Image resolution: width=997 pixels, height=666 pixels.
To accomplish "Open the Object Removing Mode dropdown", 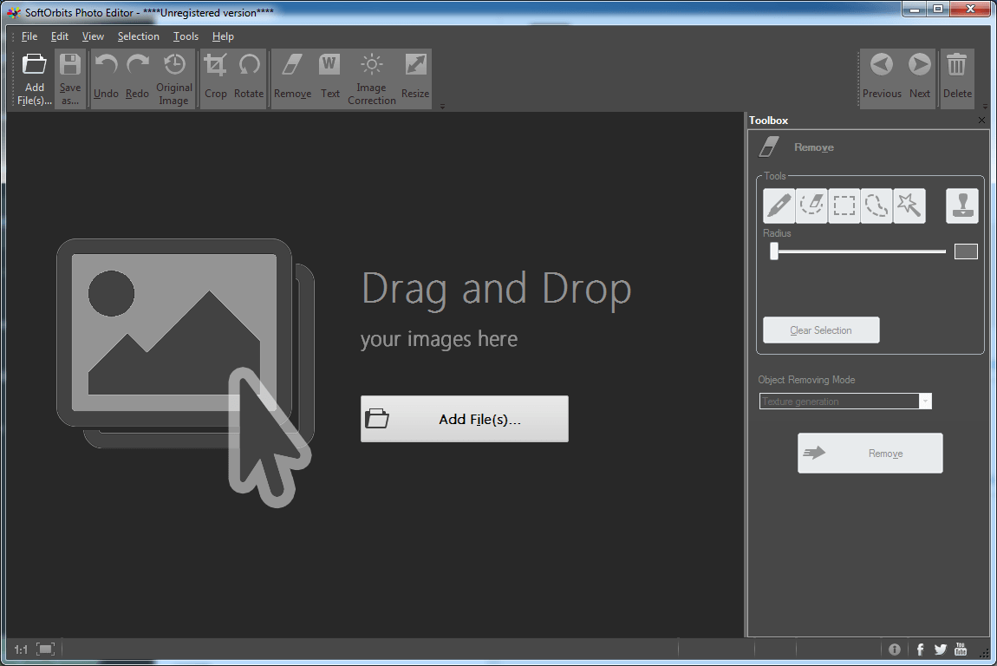I will click(924, 401).
